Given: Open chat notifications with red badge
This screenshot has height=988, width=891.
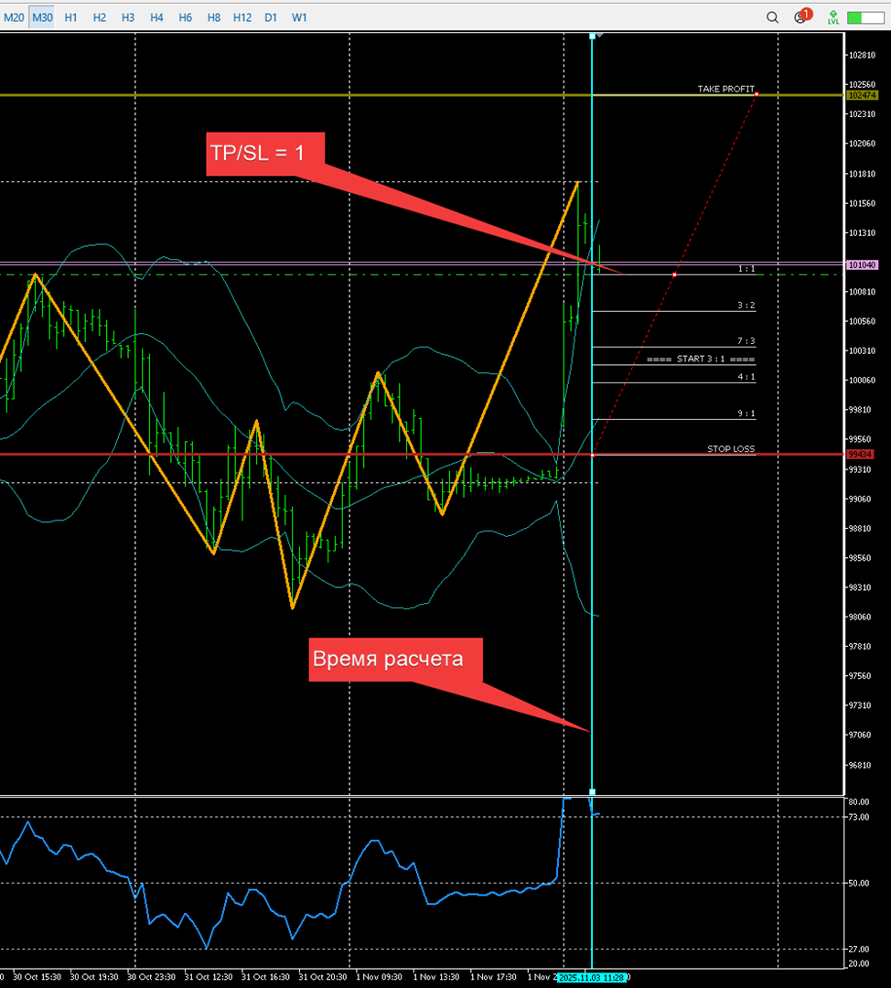Looking at the screenshot, I should (x=801, y=16).
